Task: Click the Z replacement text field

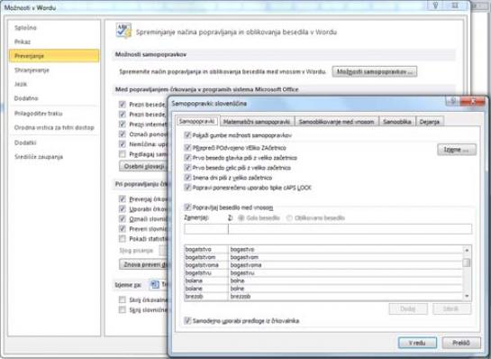Action: point(350,229)
